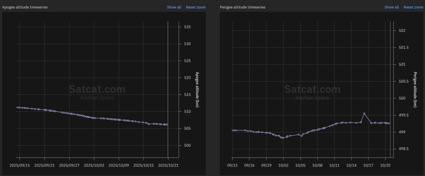Click Show all on the Perigee altitude chart

[x=392, y=7]
